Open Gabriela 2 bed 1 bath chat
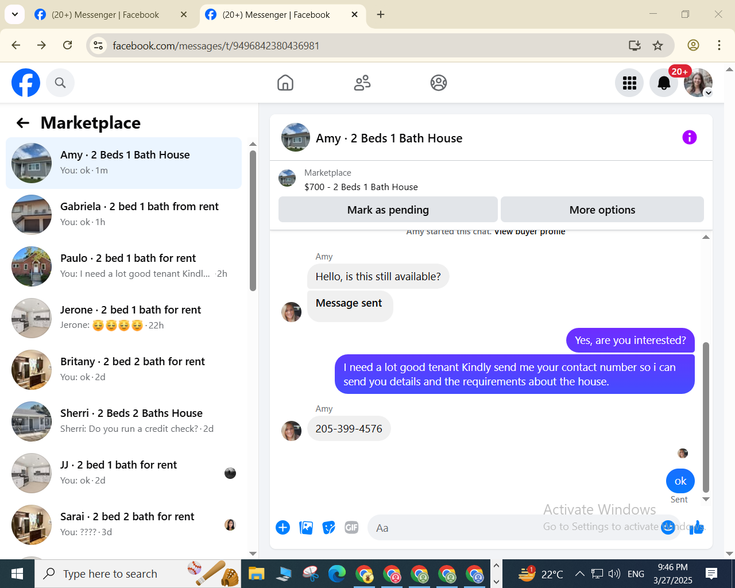This screenshot has width=735, height=588. pos(123,215)
